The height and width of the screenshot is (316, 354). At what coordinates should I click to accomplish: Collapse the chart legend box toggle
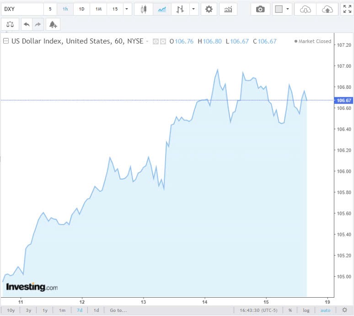pyautogui.click(x=6, y=41)
